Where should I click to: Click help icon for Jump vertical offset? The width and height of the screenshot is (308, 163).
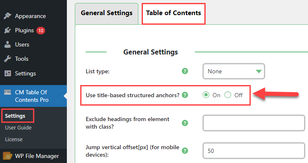(x=185, y=151)
